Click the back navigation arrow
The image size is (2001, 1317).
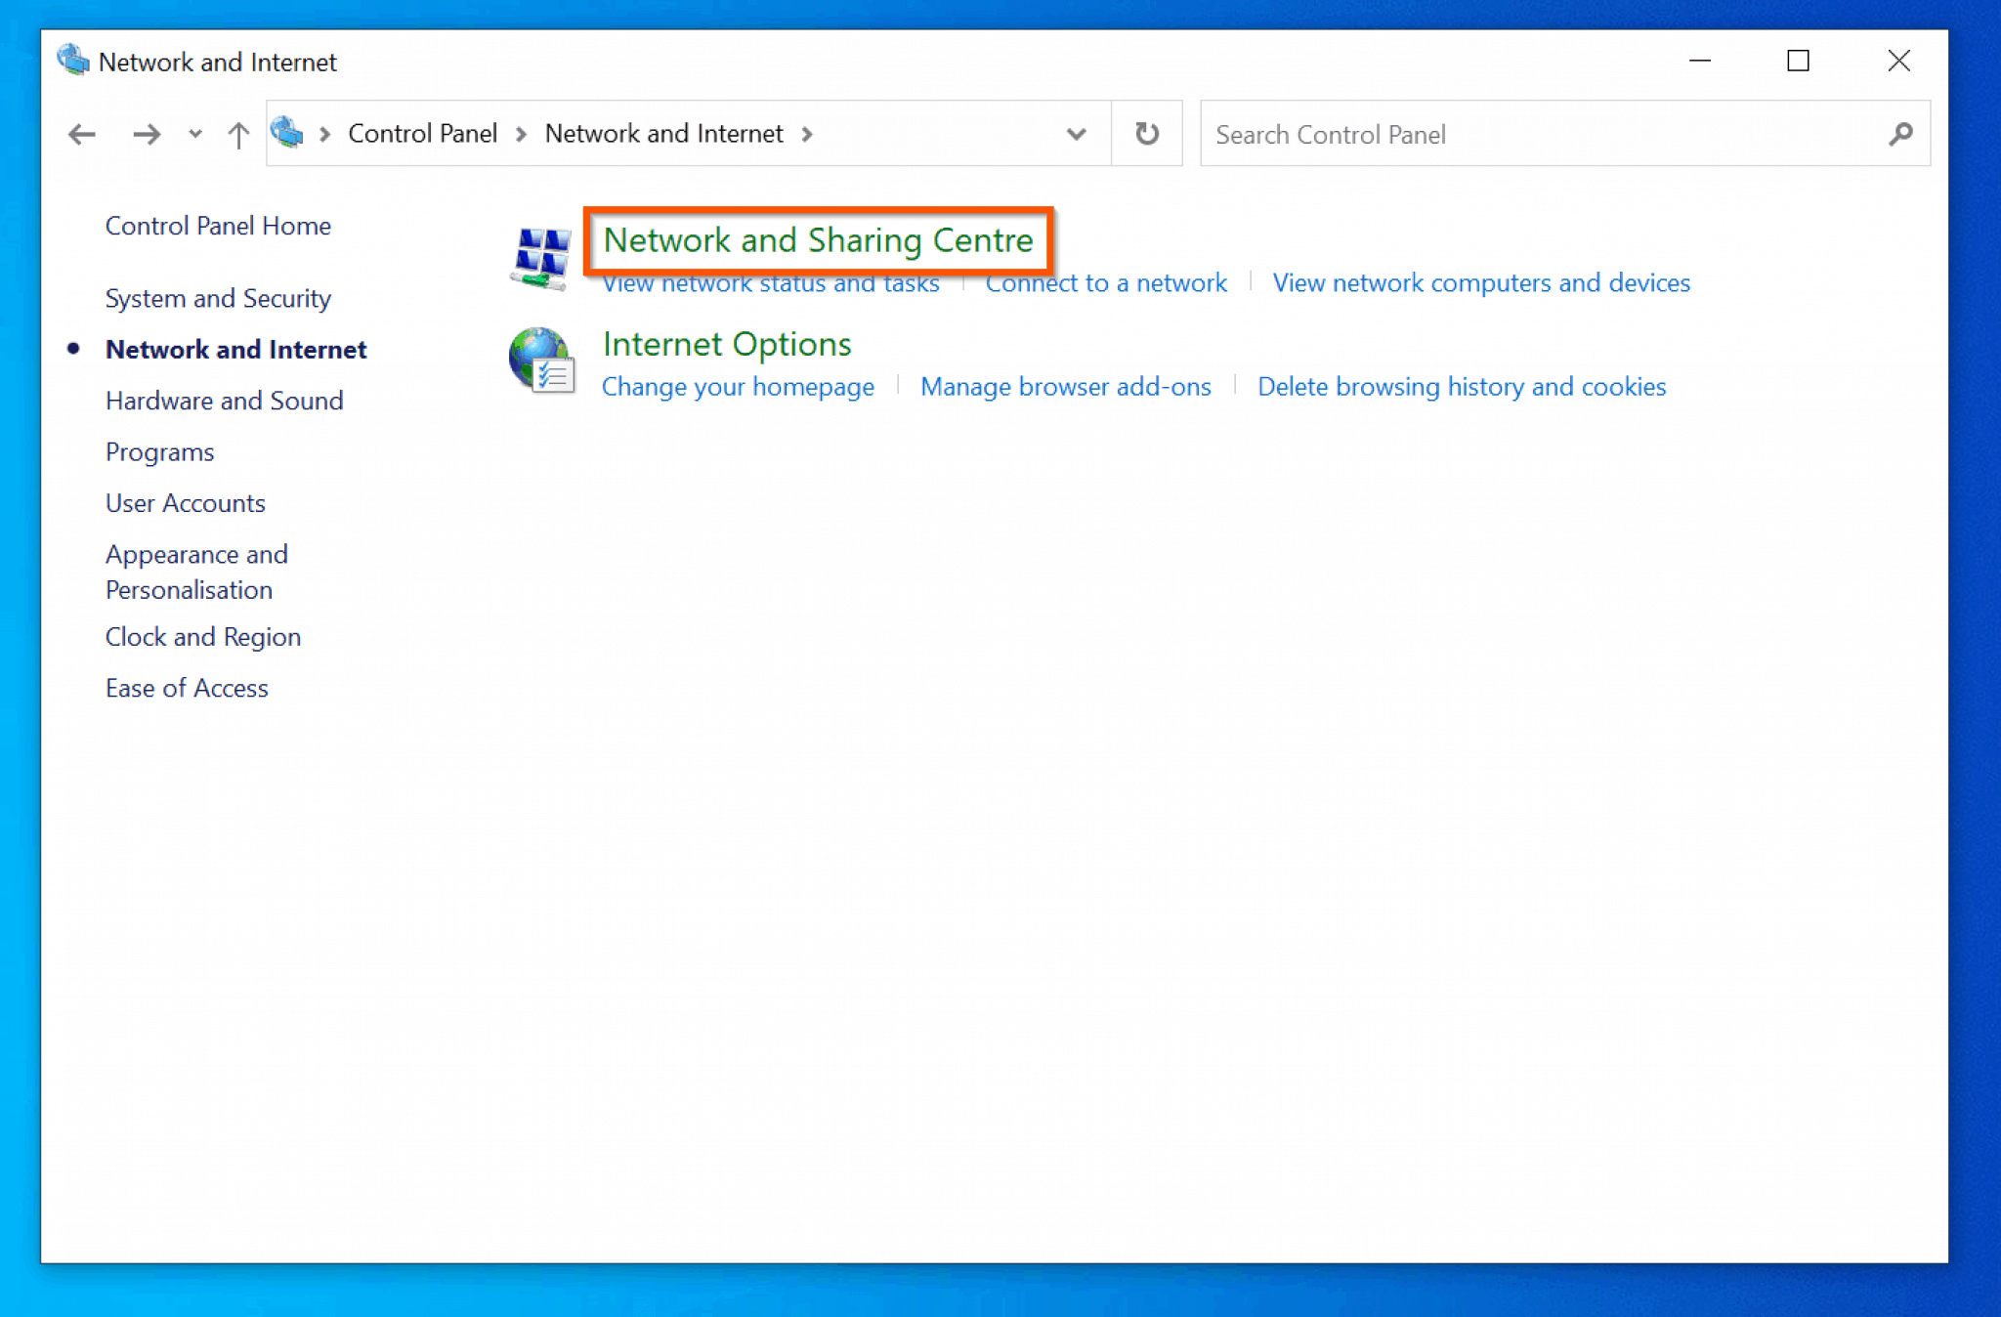point(82,134)
